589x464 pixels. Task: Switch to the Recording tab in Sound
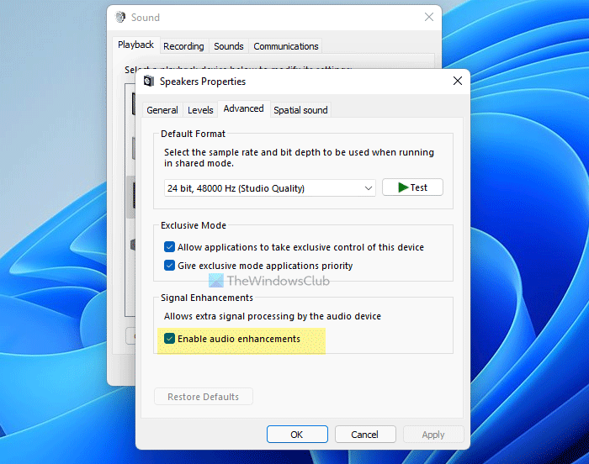click(x=183, y=46)
